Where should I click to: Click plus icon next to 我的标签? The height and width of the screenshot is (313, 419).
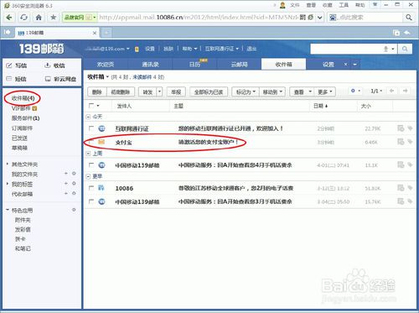coord(66,184)
